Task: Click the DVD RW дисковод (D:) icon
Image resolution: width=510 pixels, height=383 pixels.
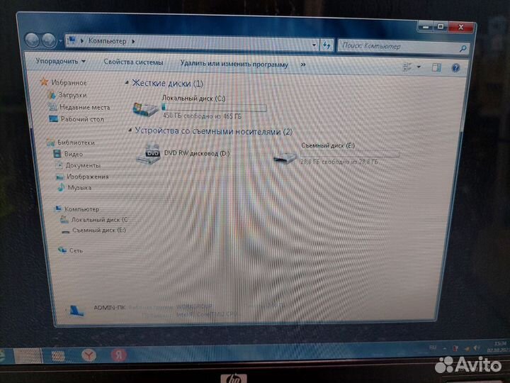Action: [149, 153]
